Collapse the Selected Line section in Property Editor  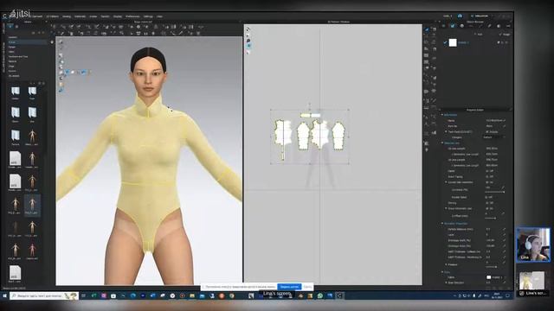[x=442, y=143]
